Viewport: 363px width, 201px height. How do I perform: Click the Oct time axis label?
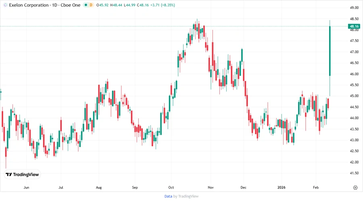pos(171,187)
